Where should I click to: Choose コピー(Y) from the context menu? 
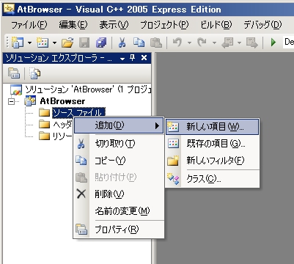pyautogui.click(x=119, y=161)
